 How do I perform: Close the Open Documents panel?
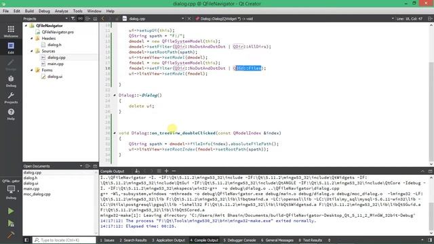(95, 166)
